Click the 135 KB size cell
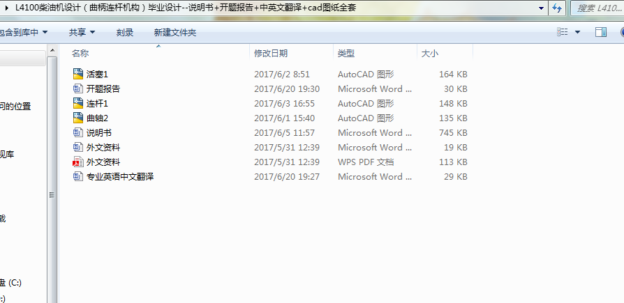Image resolution: width=624 pixels, height=303 pixels. tap(453, 118)
